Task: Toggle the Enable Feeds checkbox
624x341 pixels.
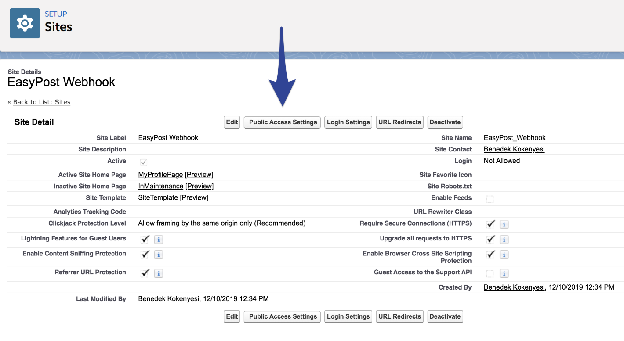Action: [x=490, y=199]
